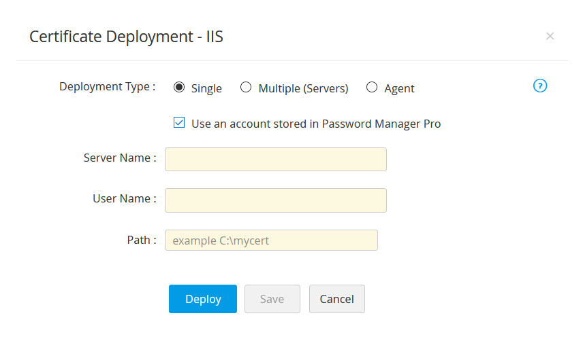Screen dimensions: 583x339
Task: Select the Single deployment type radio button
Action: [179, 87]
